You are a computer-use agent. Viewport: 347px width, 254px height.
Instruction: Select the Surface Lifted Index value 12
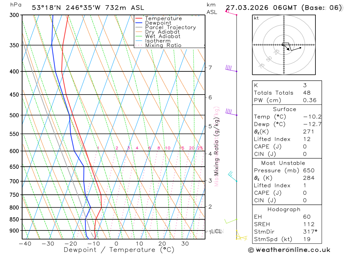click(307, 139)
